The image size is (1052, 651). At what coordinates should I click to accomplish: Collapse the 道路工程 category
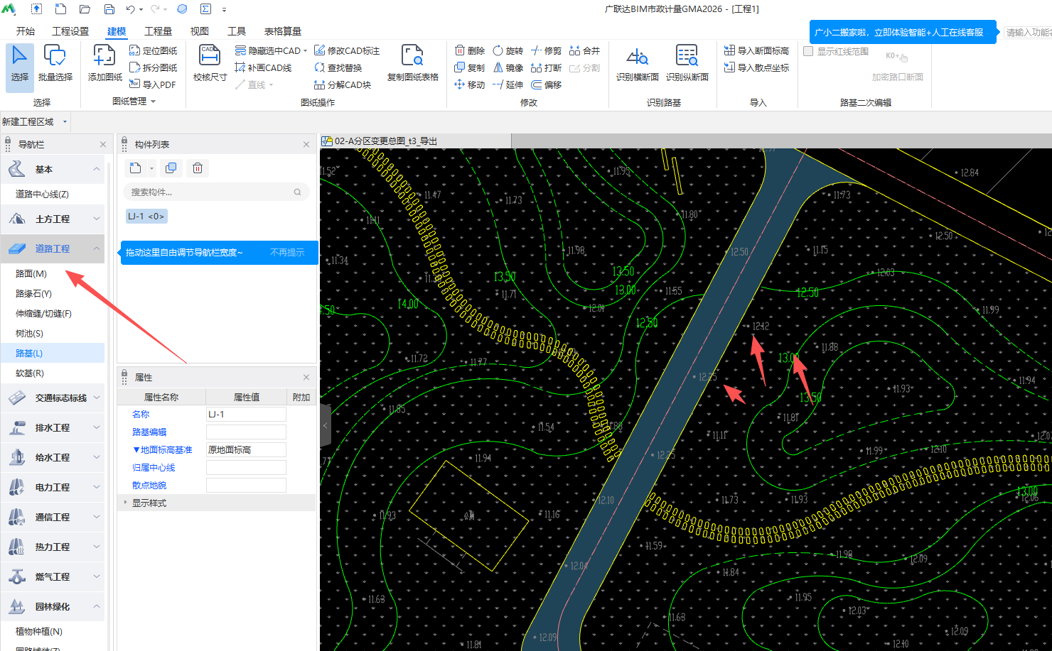pos(97,248)
